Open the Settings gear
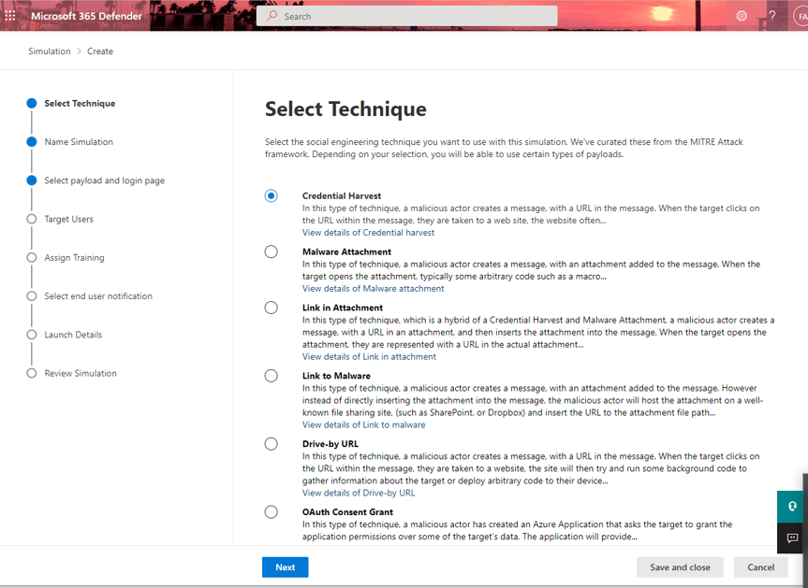This screenshot has height=588, width=808. 742,15
